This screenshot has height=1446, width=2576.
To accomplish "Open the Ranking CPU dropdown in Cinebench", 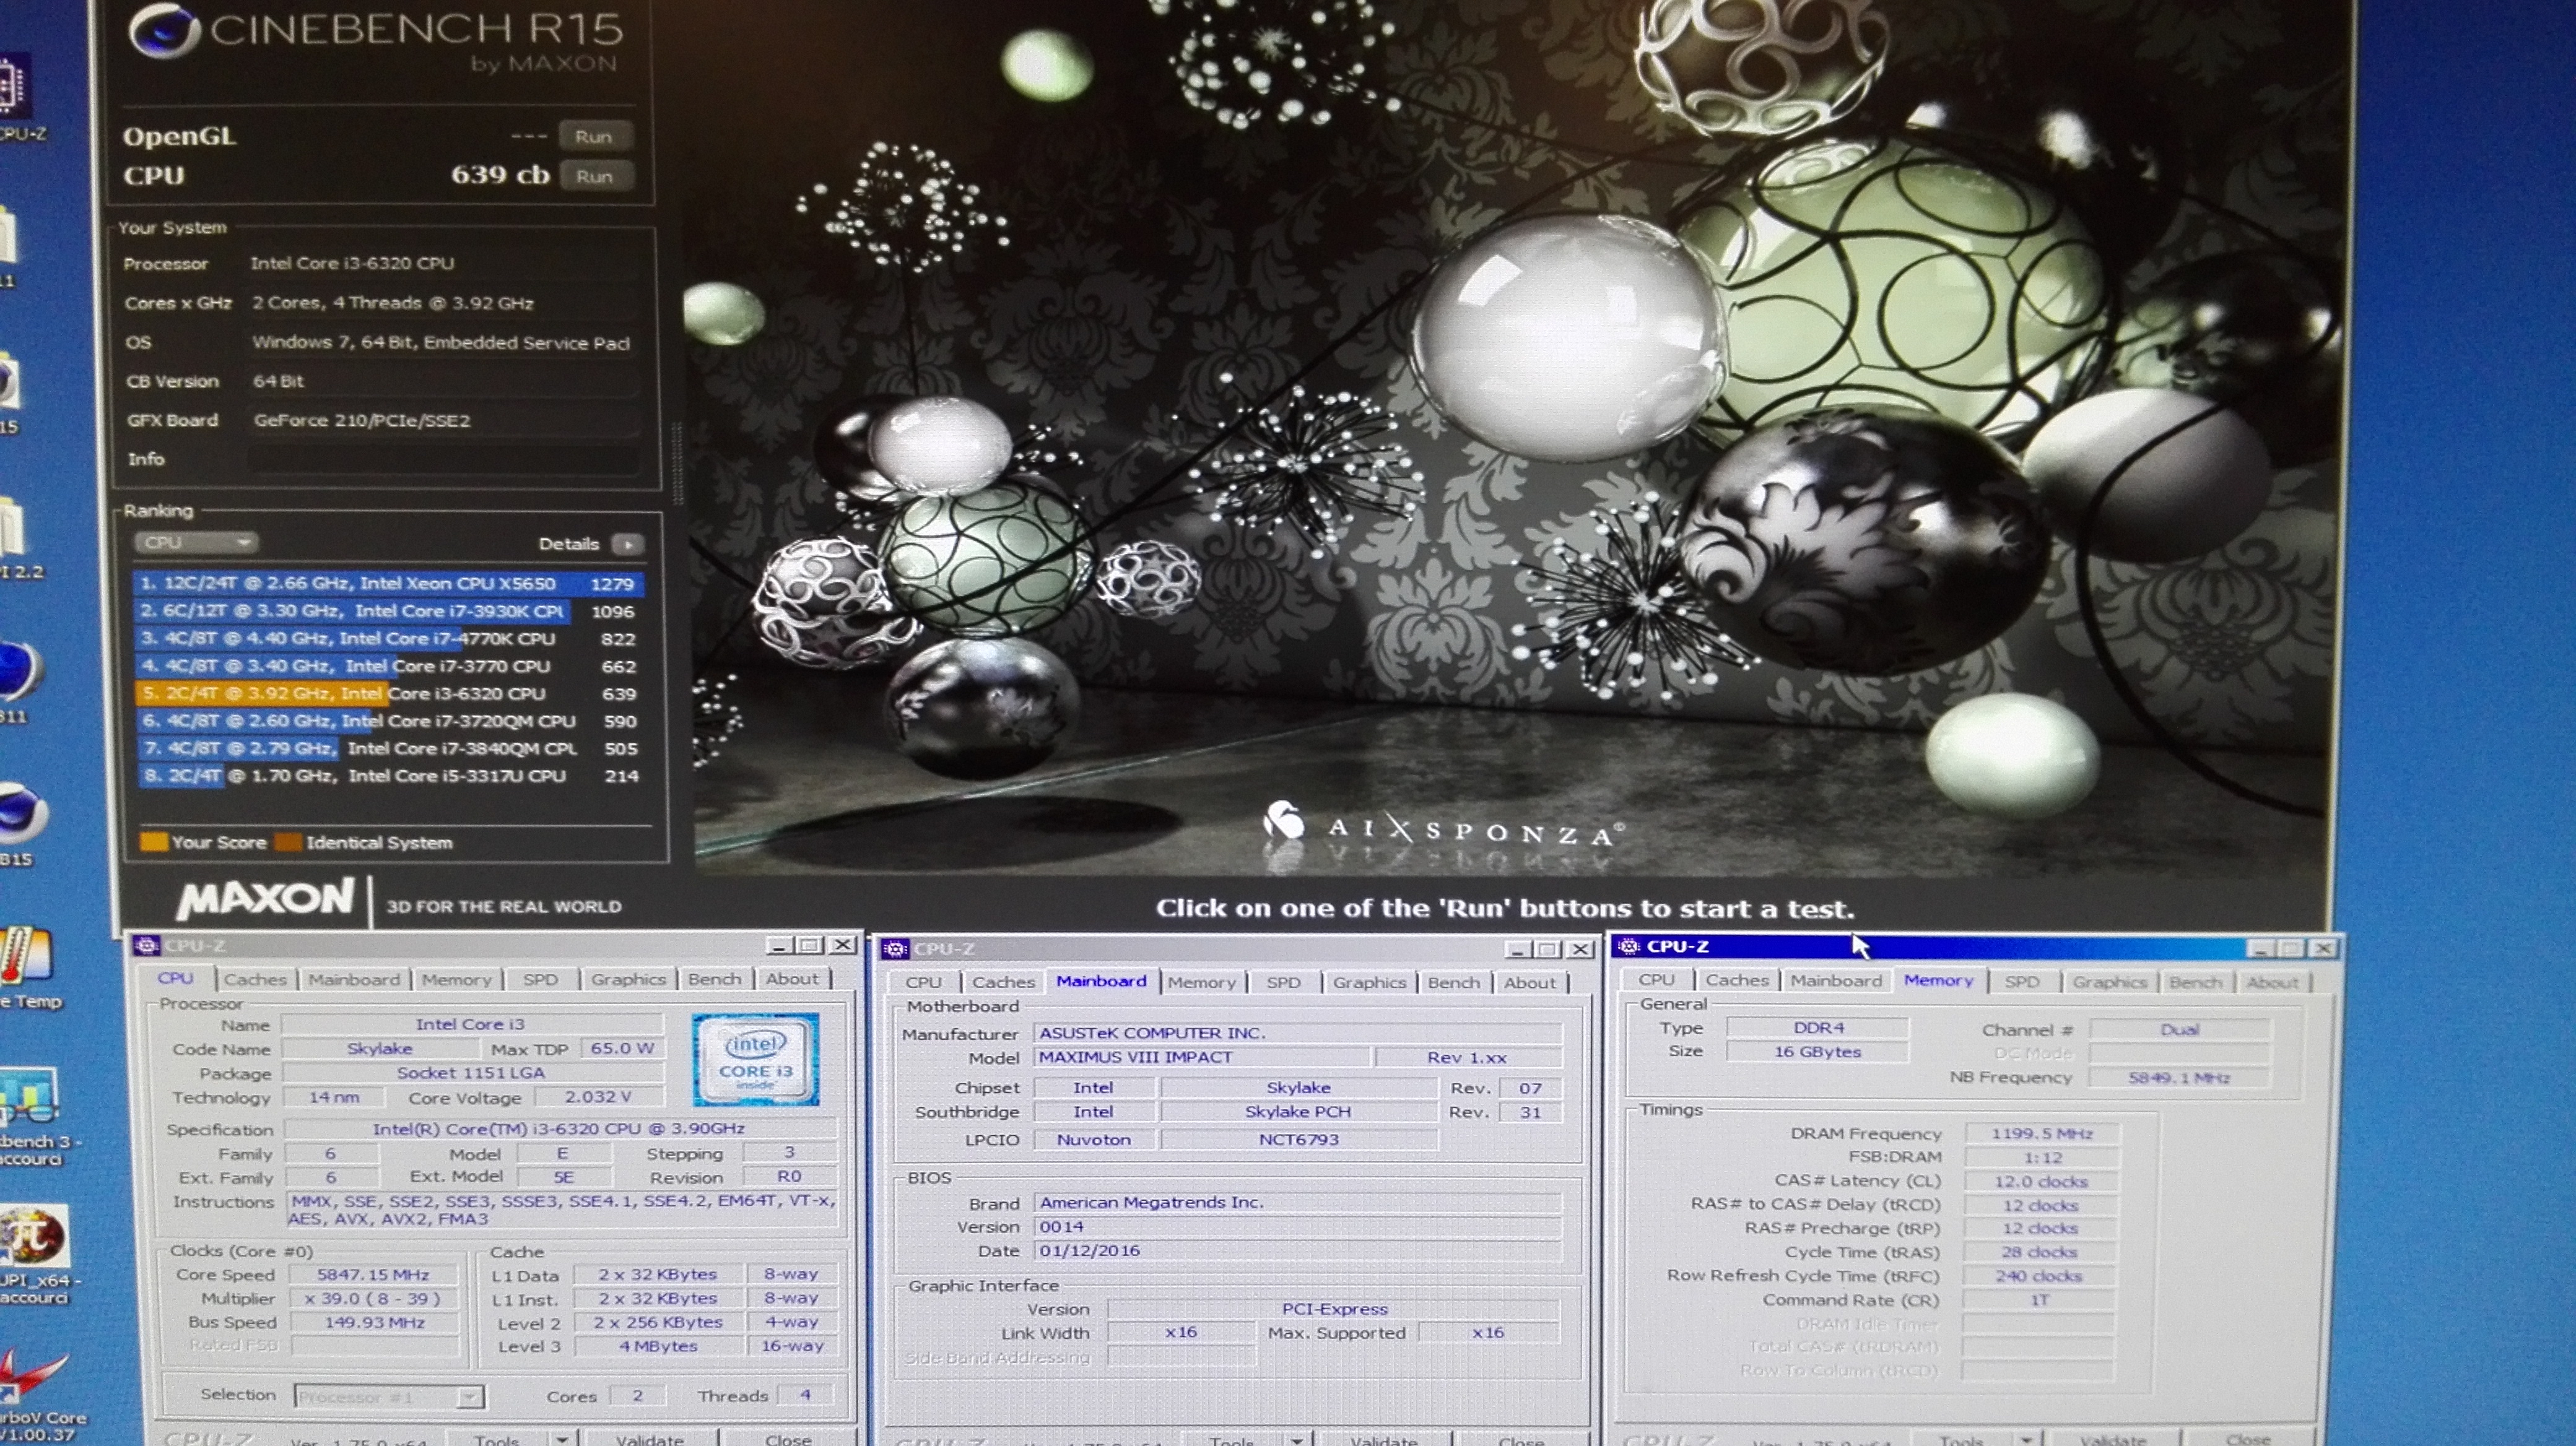I will point(196,543).
